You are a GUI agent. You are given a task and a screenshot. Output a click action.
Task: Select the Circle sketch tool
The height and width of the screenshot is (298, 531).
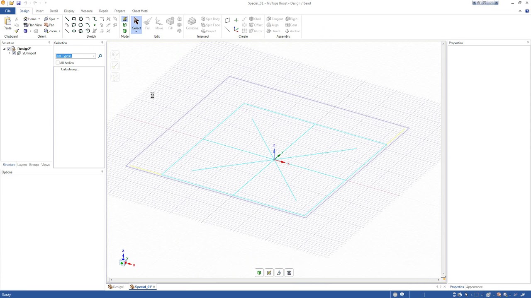pyautogui.click(x=81, y=19)
